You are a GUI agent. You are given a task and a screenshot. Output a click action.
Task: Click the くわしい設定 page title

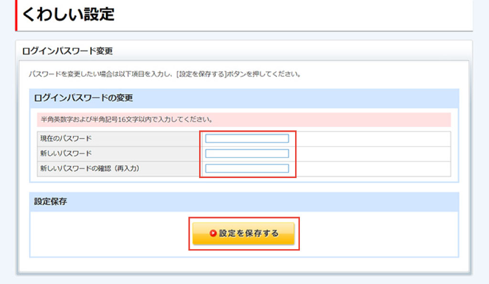point(68,14)
